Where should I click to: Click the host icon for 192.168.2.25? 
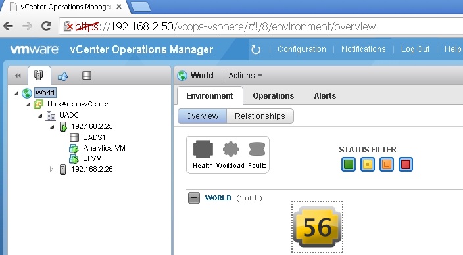[x=63, y=127]
